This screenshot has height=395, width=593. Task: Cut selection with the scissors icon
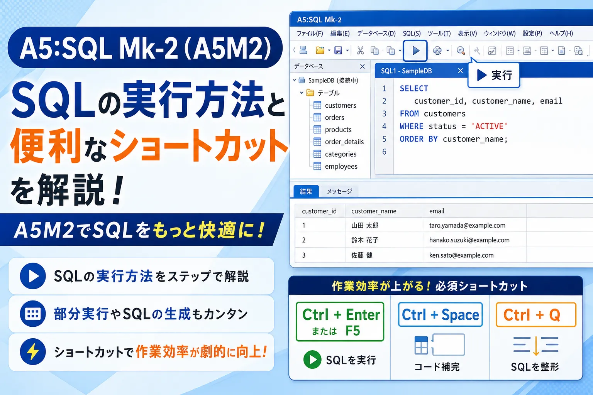(360, 50)
